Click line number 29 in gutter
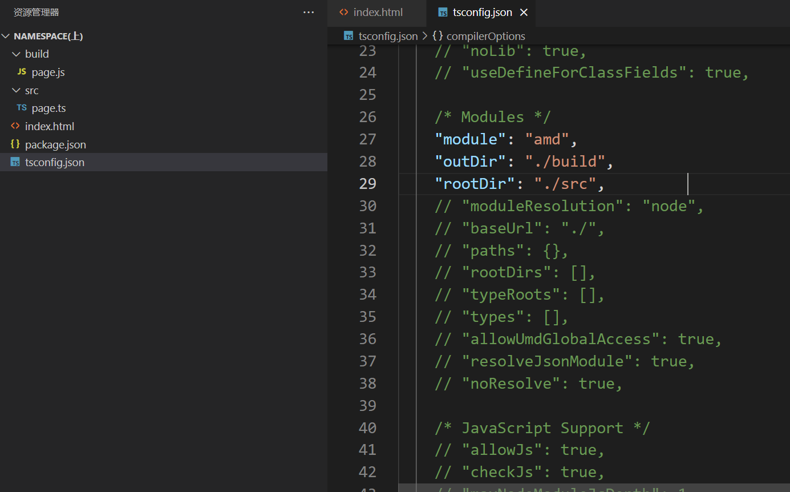This screenshot has height=492, width=790. tap(368, 184)
